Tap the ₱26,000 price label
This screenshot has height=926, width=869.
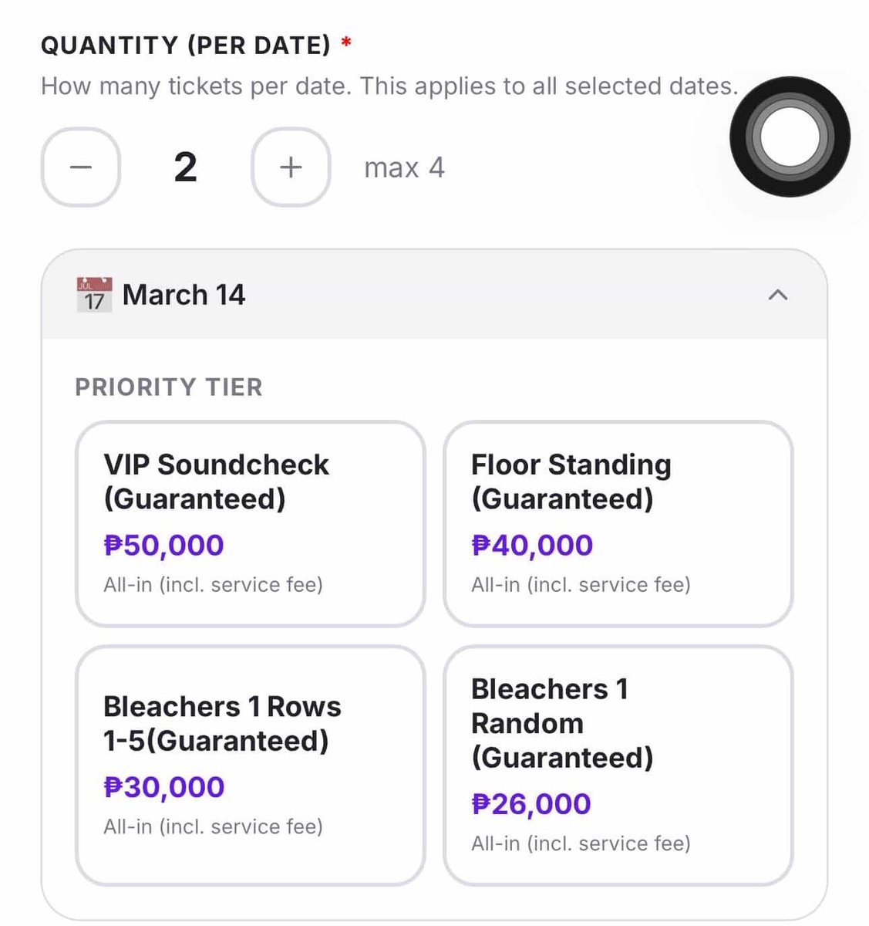pos(531,804)
